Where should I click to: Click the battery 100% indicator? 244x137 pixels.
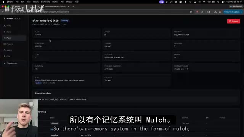(x=211, y=2)
